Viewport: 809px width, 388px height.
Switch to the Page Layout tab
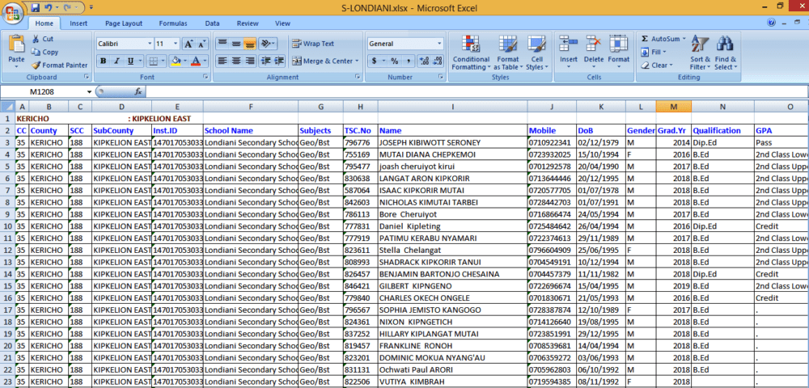[x=124, y=23]
